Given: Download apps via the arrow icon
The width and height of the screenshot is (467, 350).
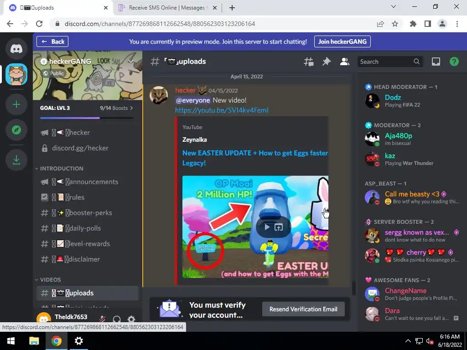Looking at the screenshot, I should pos(16,160).
